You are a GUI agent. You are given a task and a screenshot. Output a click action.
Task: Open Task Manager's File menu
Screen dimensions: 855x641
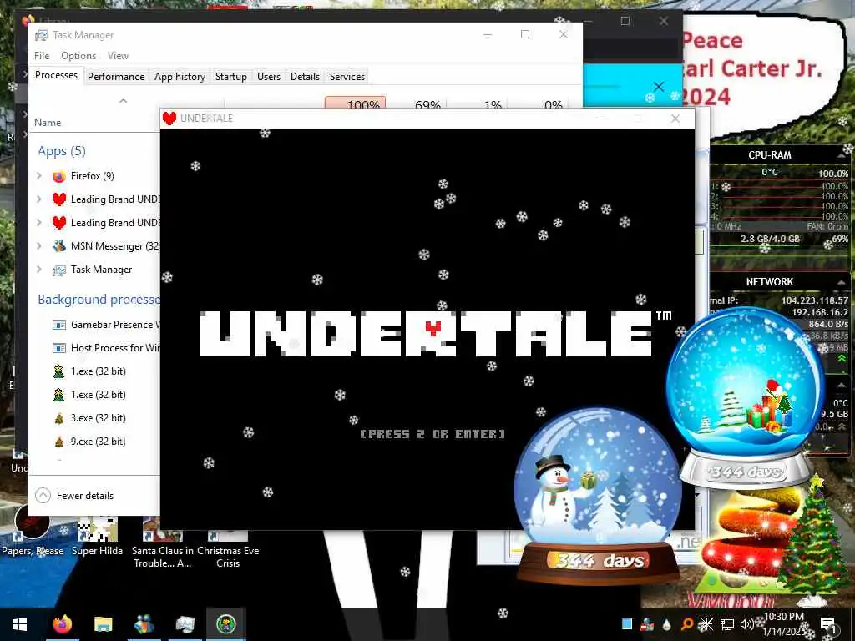click(x=42, y=56)
